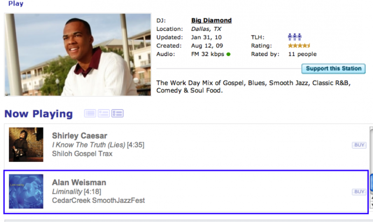Click the star rating icons

click(299, 46)
